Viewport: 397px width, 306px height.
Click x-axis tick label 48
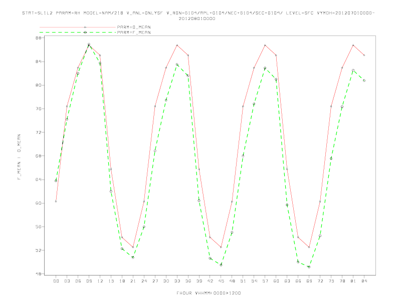coord(232,281)
